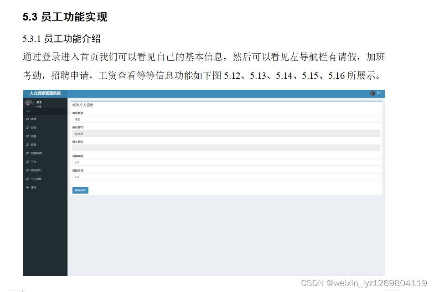Image resolution: width=434 pixels, height=292 pixels.
Task: Click the heading 5.3 员工功能实现
Action: point(65,17)
